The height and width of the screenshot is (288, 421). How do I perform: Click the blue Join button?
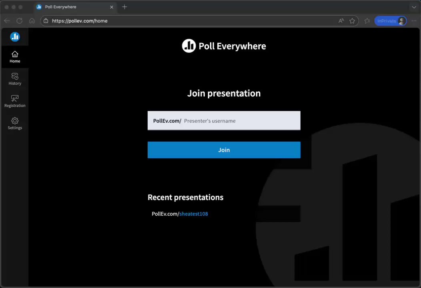(x=224, y=150)
